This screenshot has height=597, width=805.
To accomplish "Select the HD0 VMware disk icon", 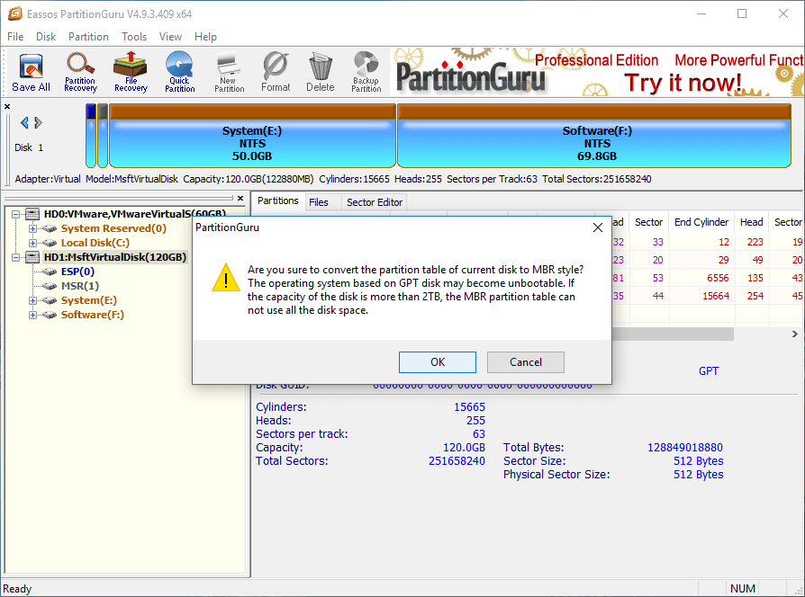I will point(32,214).
